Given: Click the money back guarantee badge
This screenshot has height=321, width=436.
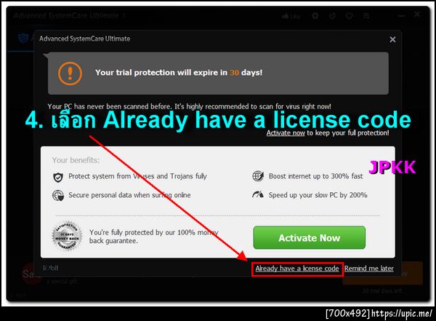Looking at the screenshot, I should coord(67,237).
